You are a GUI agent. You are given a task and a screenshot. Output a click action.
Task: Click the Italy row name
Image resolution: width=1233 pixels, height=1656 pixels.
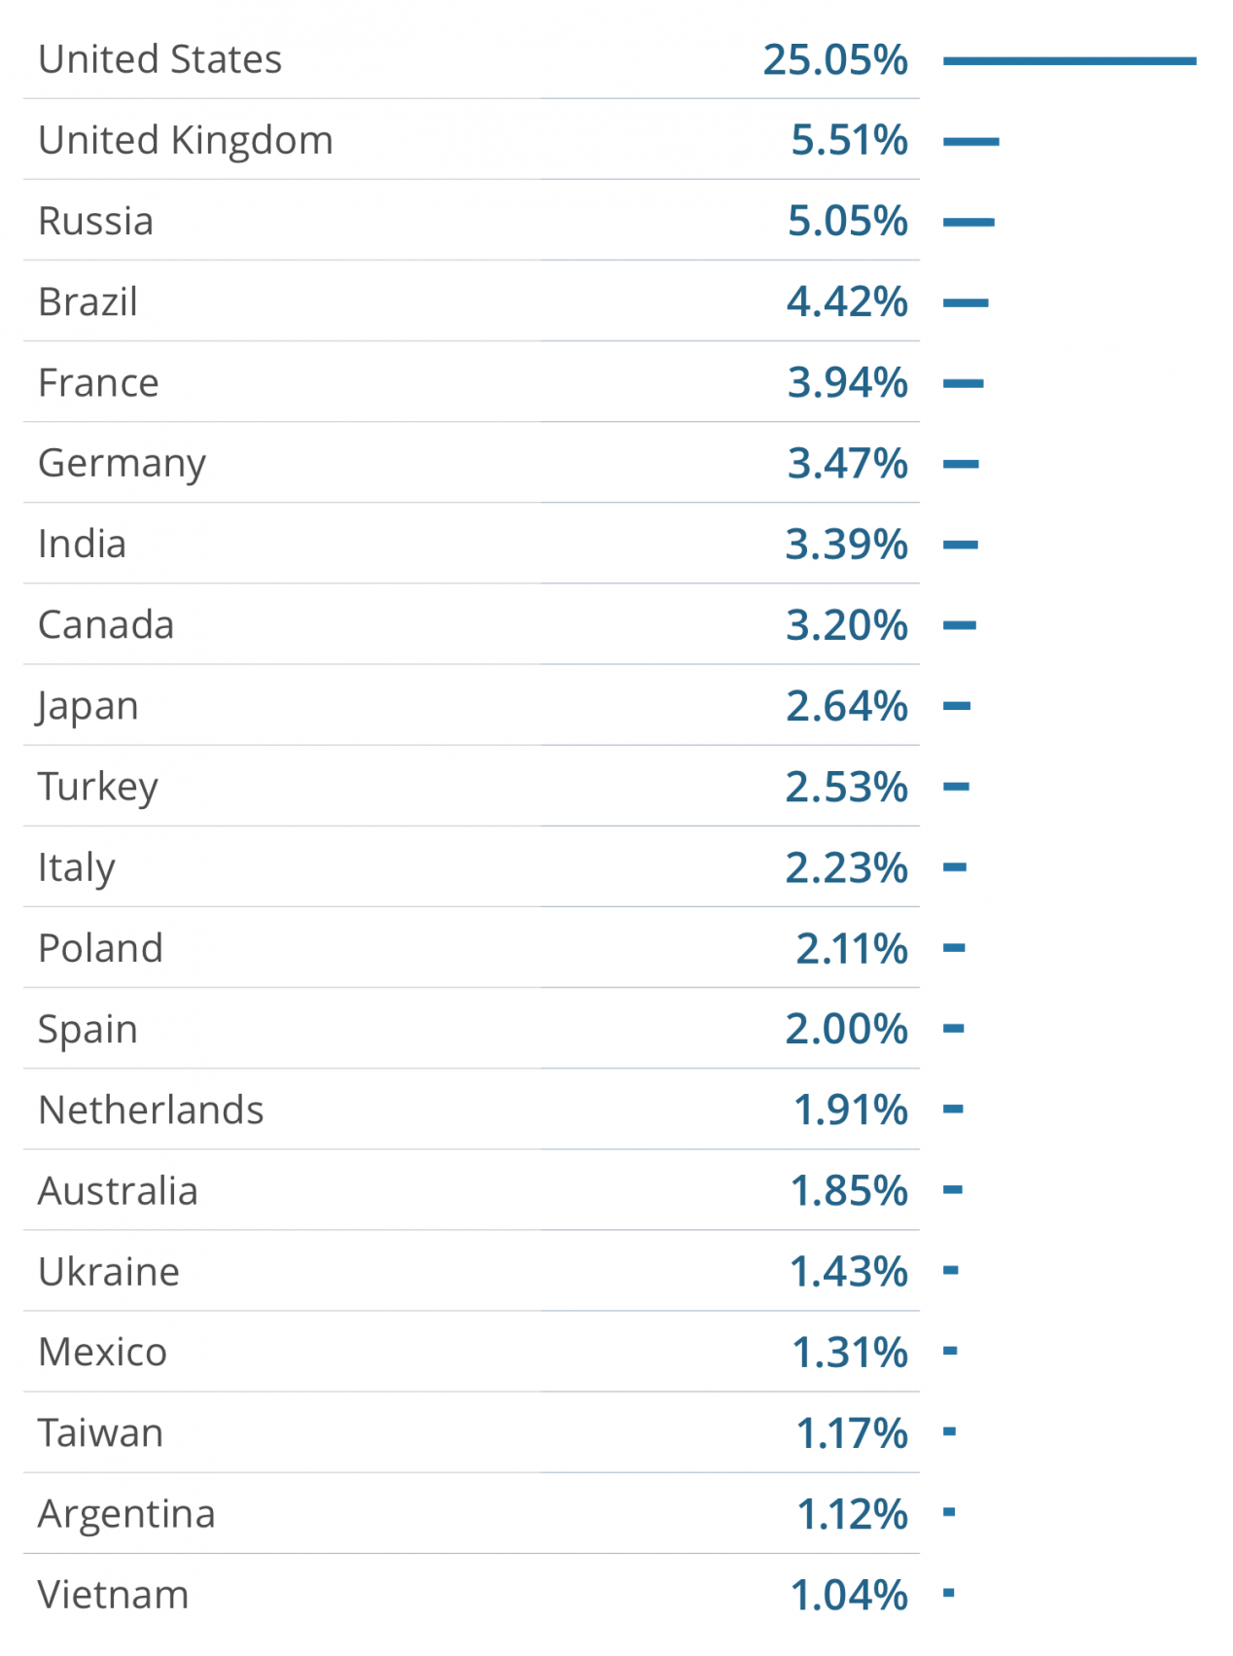(x=77, y=868)
